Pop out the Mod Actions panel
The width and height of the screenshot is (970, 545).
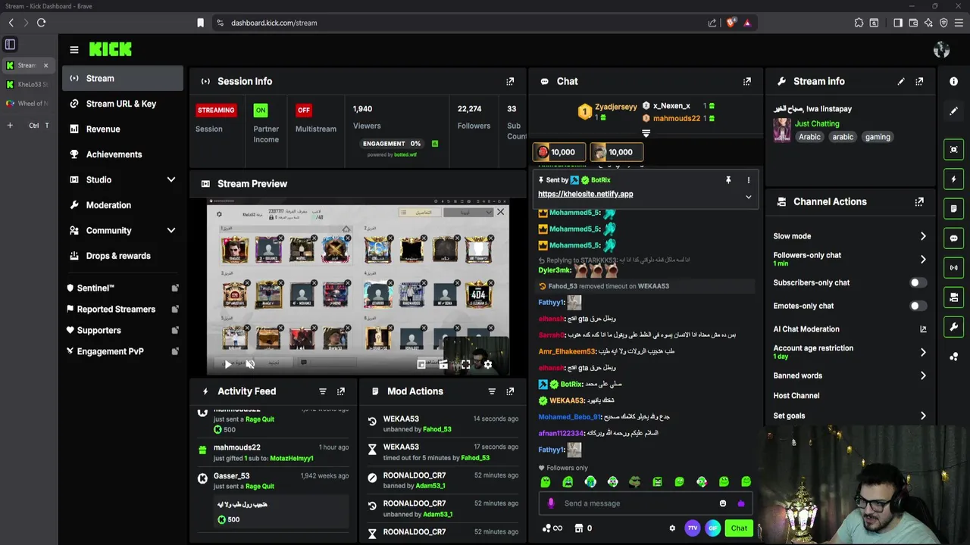(510, 391)
